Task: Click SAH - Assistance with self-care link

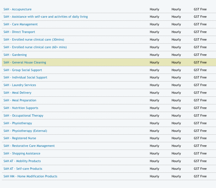Action: pyautogui.click(x=45, y=17)
